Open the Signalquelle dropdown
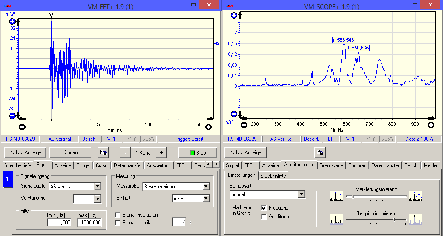Screen dimensions: 443x236 (97, 187)
